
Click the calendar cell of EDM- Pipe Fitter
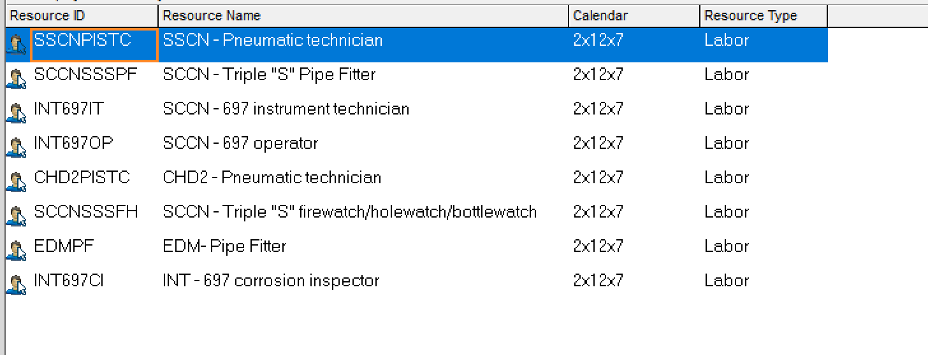click(634, 246)
